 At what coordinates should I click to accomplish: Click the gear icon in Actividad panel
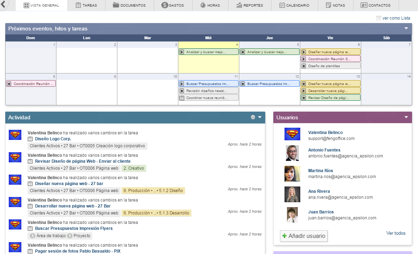coord(253,118)
